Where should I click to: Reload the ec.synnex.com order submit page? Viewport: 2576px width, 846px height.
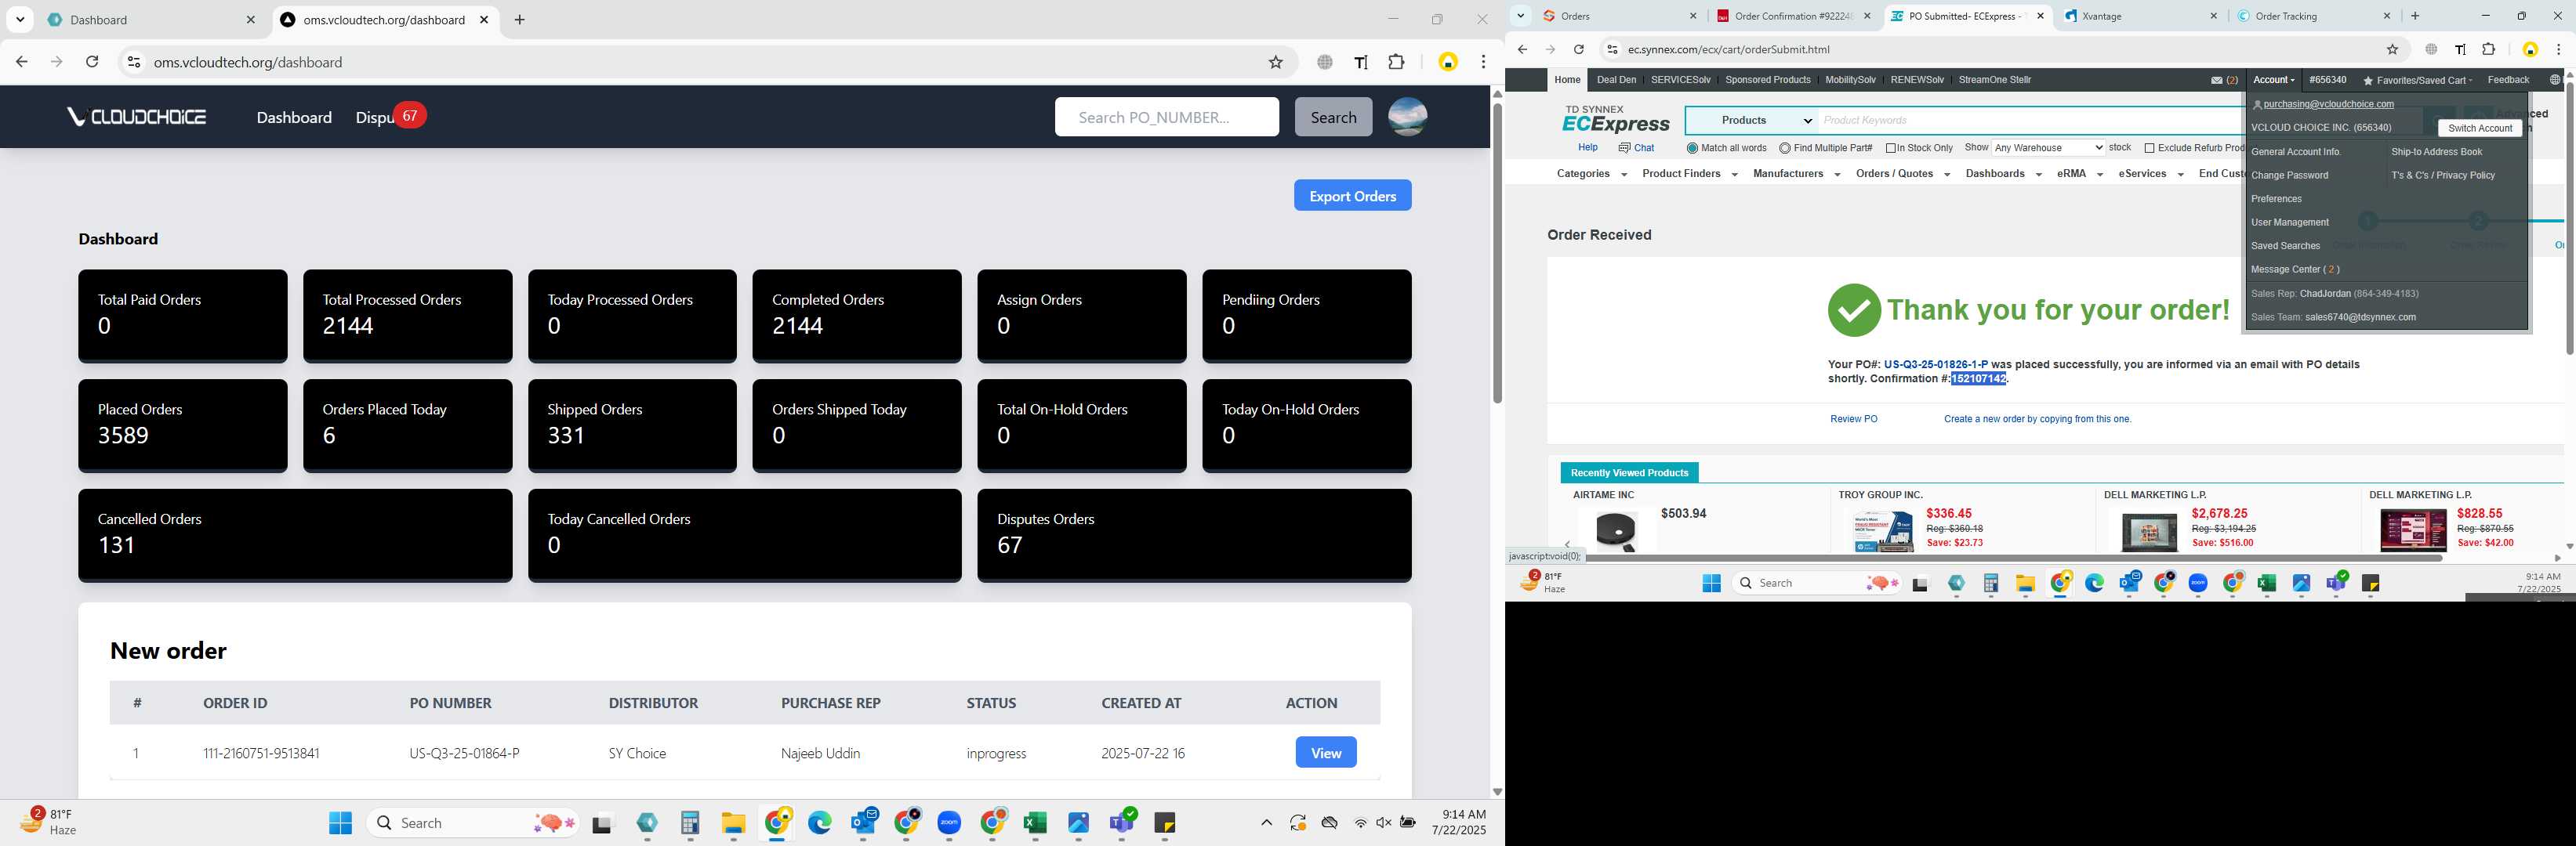pyautogui.click(x=1578, y=49)
